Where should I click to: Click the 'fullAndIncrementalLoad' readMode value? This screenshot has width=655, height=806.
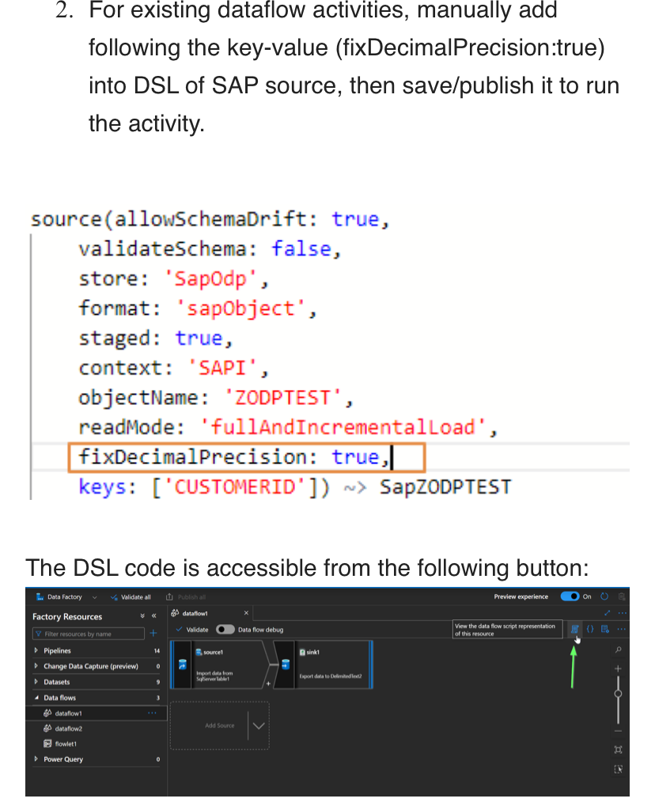click(x=343, y=427)
